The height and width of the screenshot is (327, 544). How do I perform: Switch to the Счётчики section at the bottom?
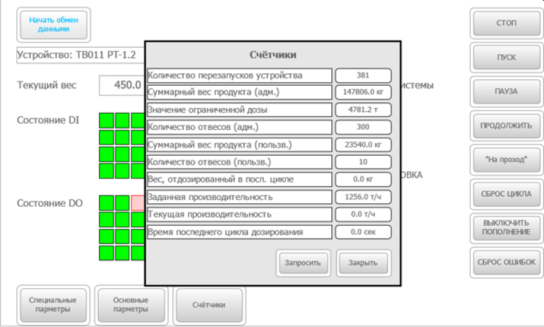click(x=209, y=305)
